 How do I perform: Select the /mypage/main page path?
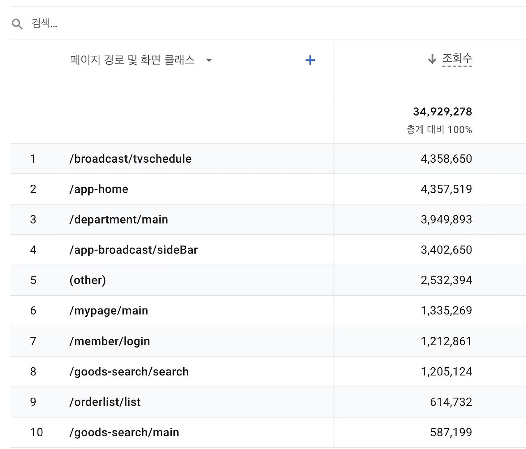[x=108, y=311]
